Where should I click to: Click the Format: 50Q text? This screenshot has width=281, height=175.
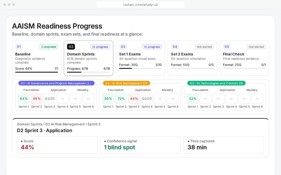coord(180,65)
